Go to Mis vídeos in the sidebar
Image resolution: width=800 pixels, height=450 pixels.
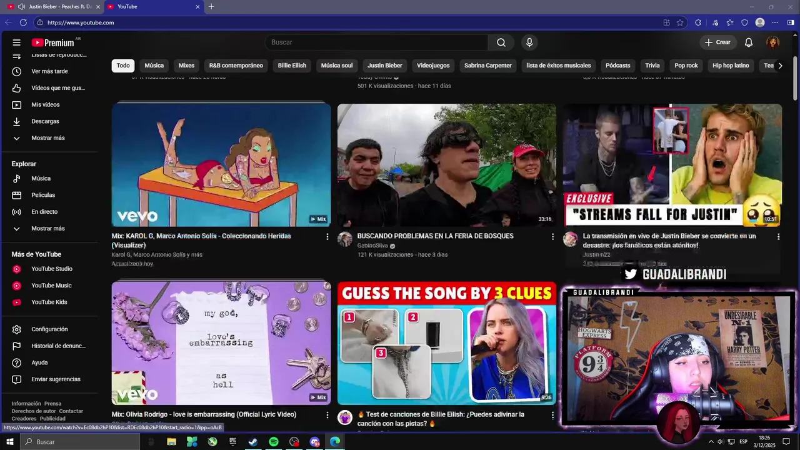49,104
